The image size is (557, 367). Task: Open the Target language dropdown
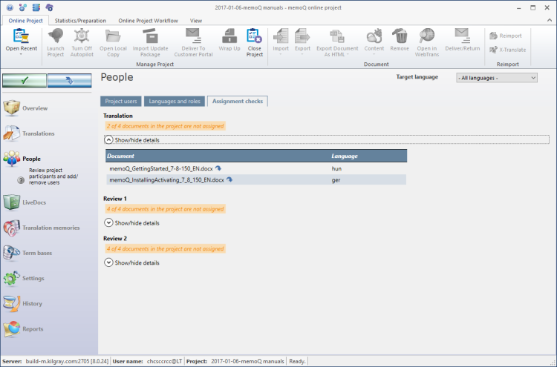click(496, 77)
